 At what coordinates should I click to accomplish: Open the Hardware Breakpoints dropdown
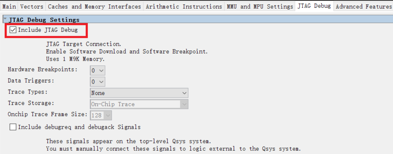(97, 70)
